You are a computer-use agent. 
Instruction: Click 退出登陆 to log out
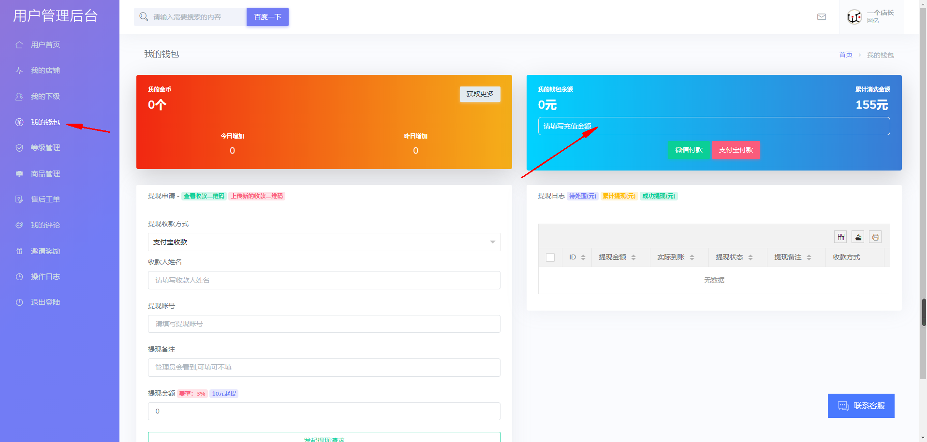[45, 302]
